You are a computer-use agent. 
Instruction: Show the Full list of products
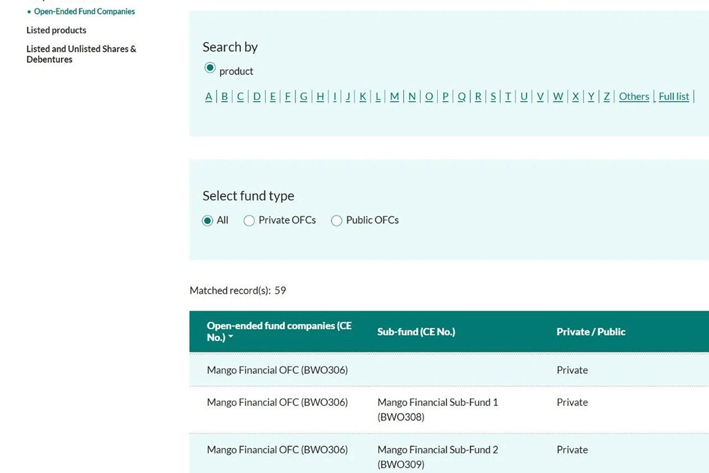674,97
